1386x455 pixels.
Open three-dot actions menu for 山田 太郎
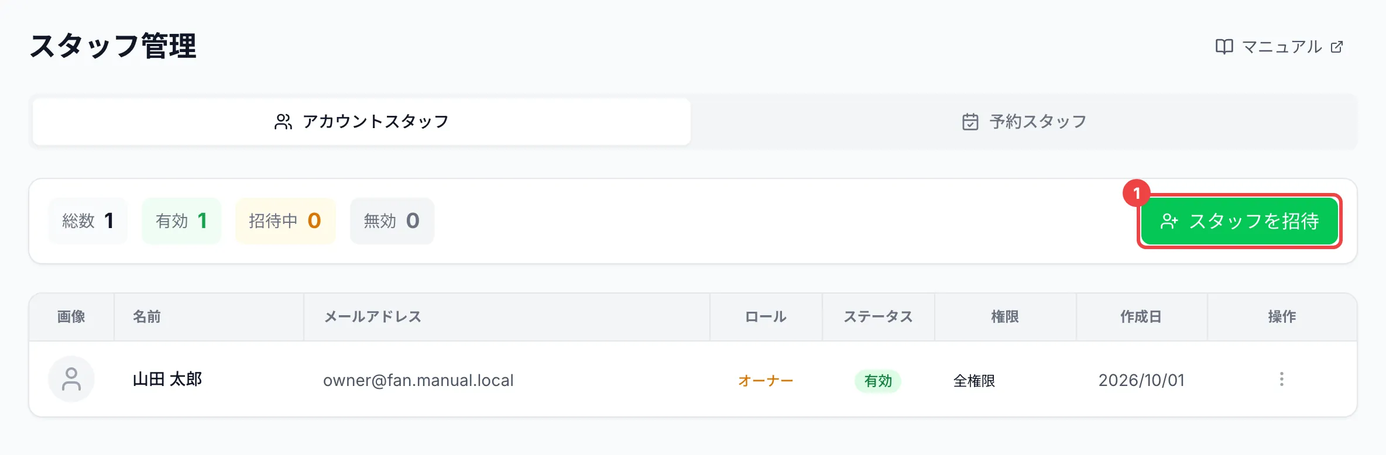(x=1282, y=379)
